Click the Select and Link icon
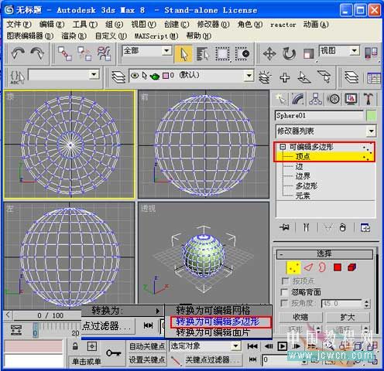Viewport: 384px width, 371px height. (x=64, y=53)
